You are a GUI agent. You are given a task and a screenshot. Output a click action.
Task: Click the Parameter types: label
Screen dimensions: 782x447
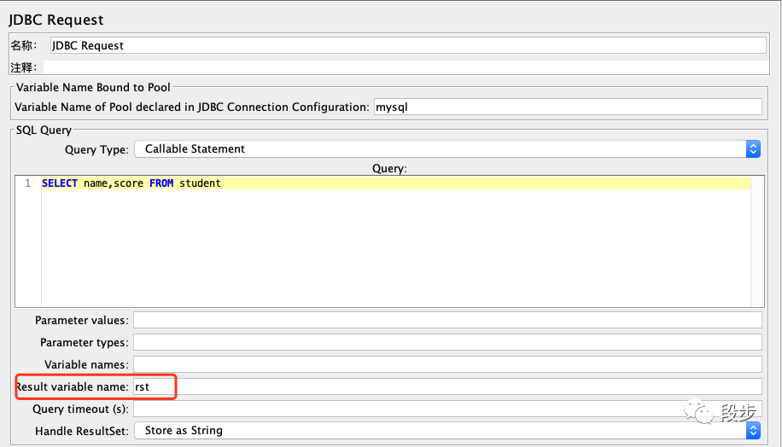85,343
